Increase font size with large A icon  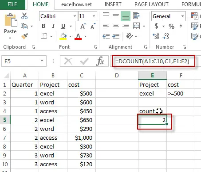(x=83, y=26)
